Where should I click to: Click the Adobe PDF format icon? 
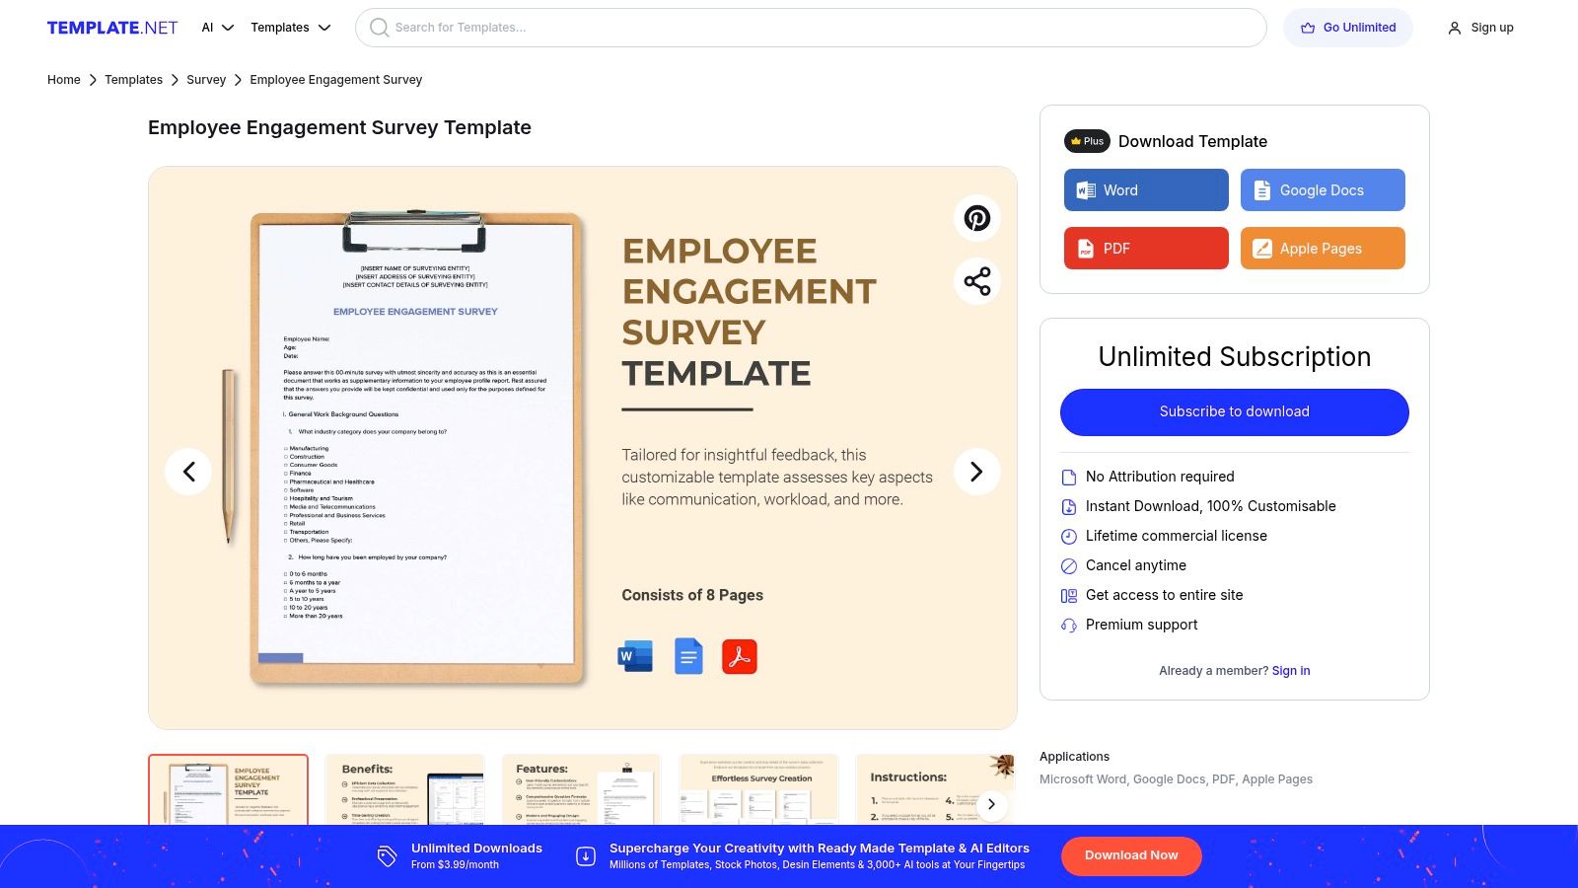(x=740, y=656)
